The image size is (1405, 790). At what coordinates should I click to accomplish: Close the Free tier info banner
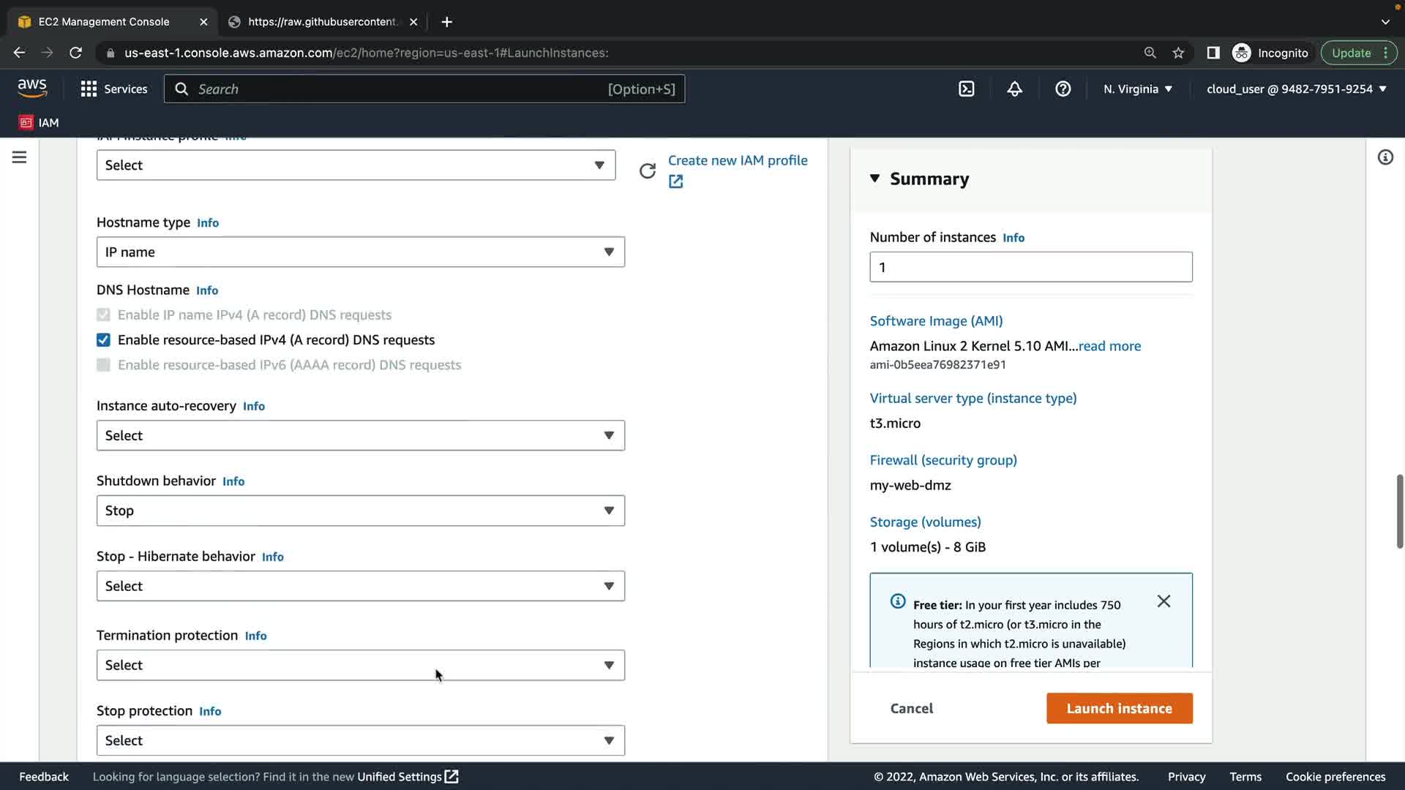(x=1164, y=601)
